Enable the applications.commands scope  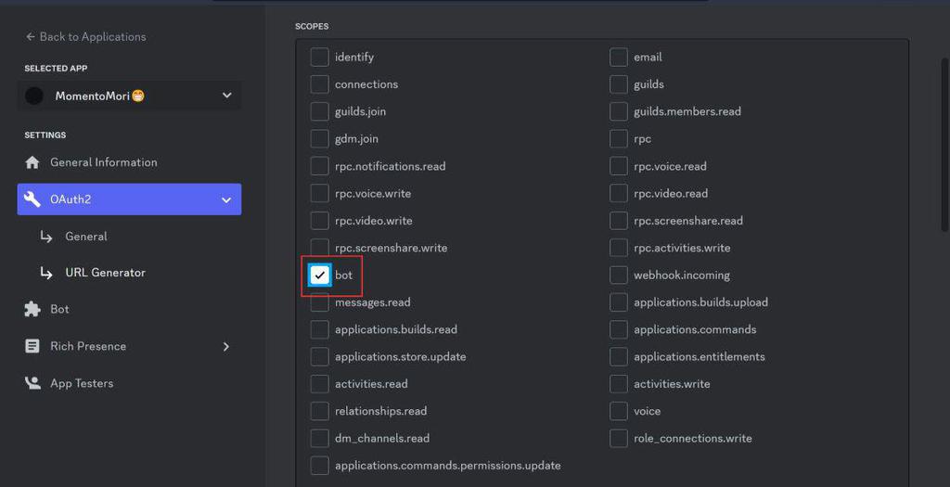(619, 329)
